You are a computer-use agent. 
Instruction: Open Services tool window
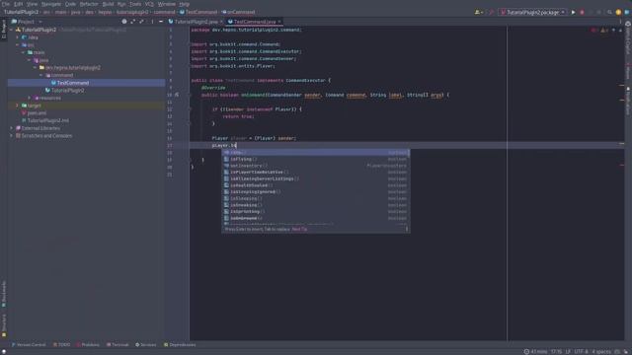click(x=145, y=345)
